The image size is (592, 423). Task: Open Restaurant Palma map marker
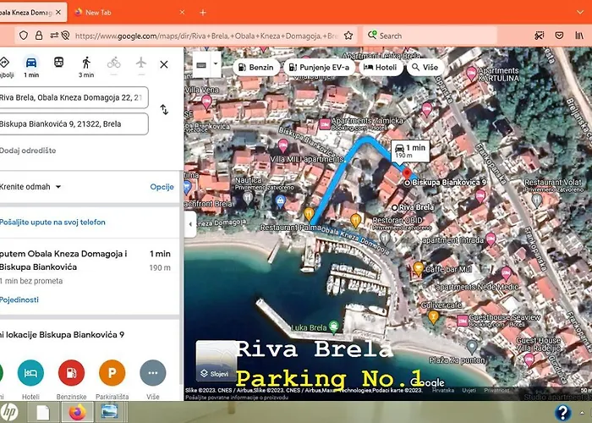point(309,214)
